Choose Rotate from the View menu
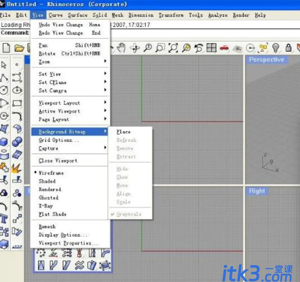 (x=71, y=54)
